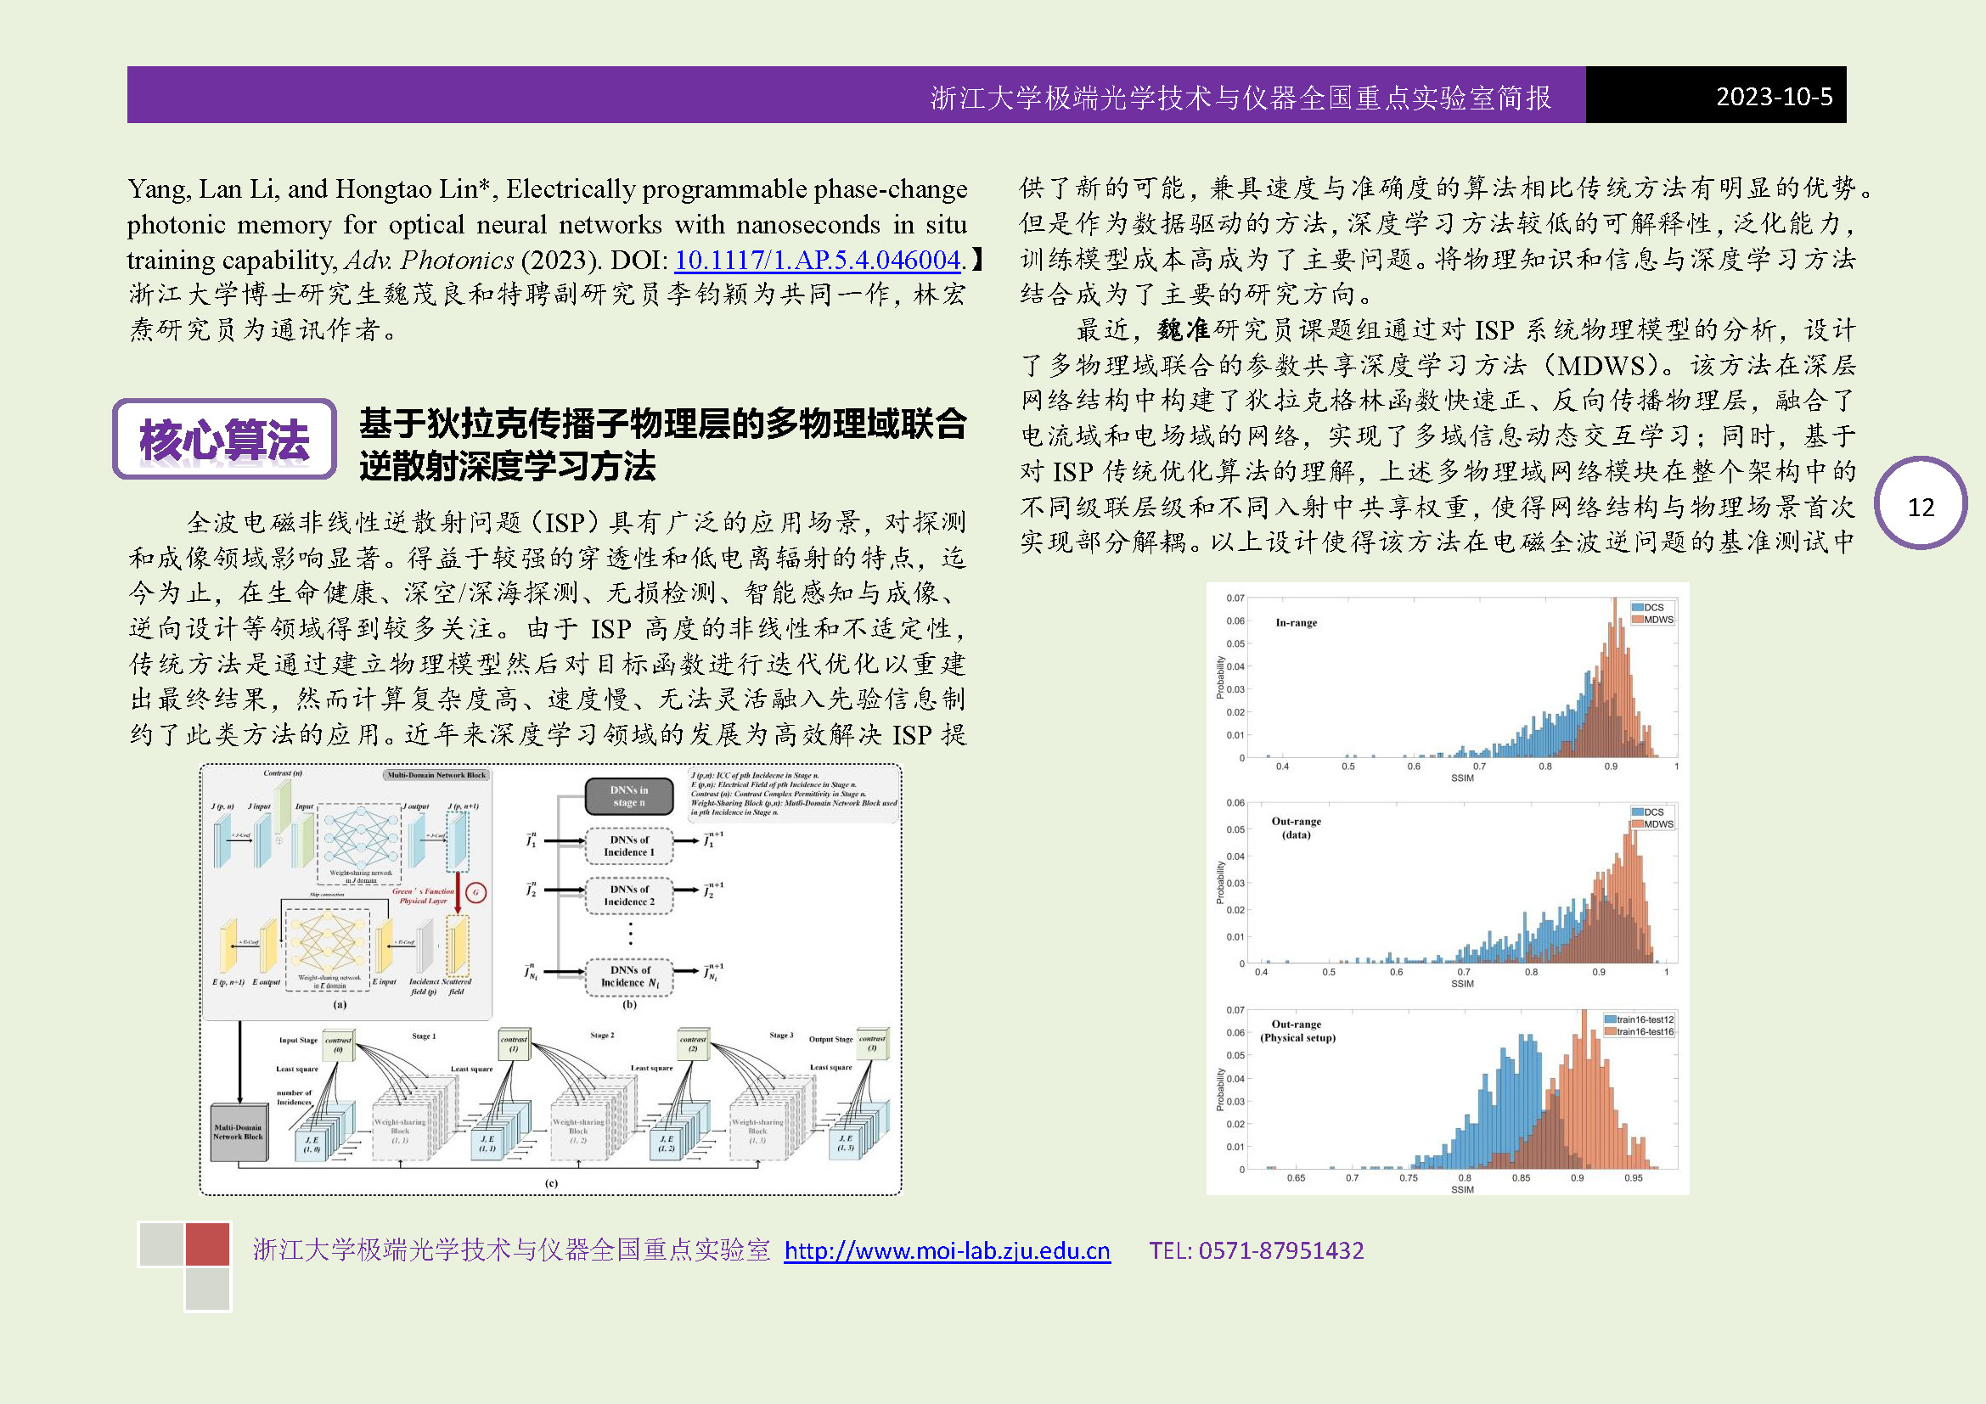Image resolution: width=1986 pixels, height=1404 pixels.
Task: Click the 核心算法 purple badge
Action: (x=224, y=439)
